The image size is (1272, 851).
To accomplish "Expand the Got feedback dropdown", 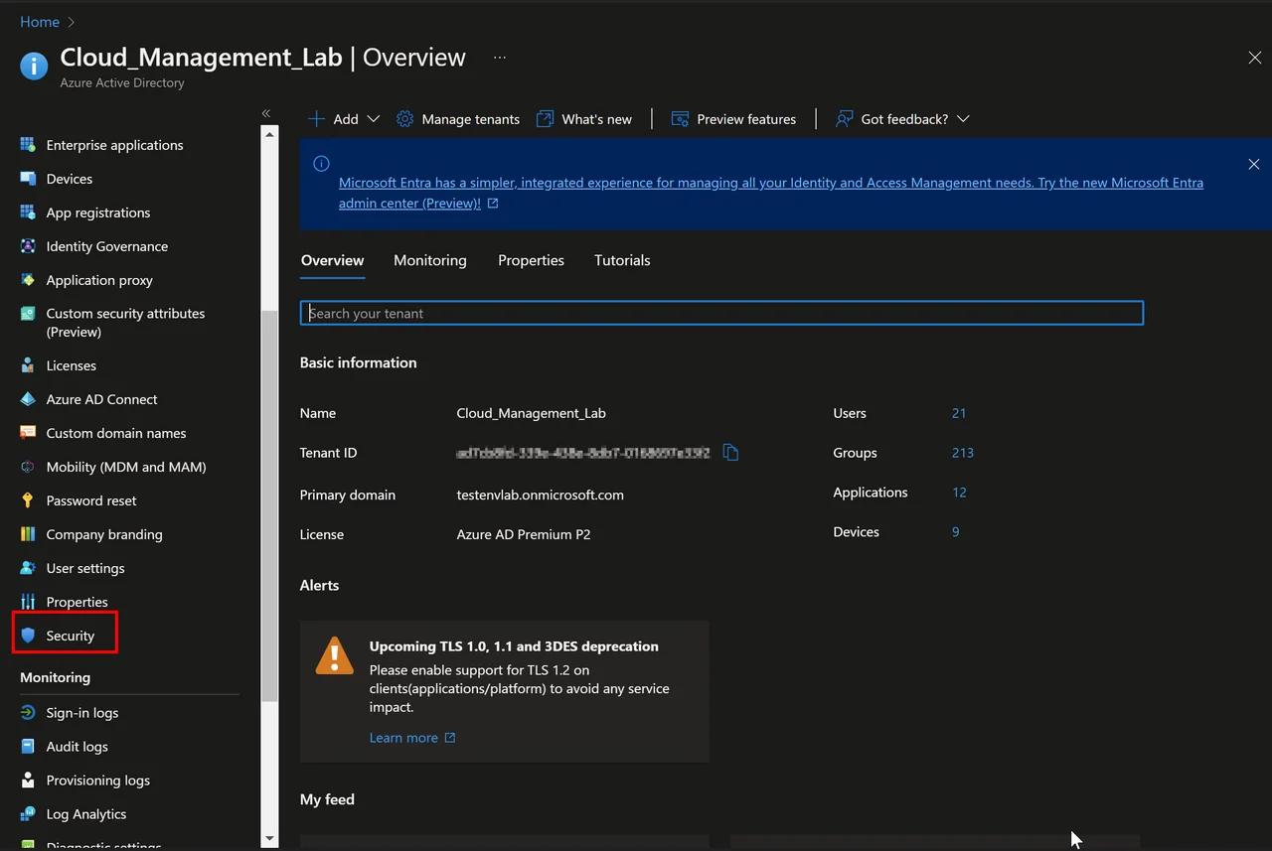I will point(902,119).
